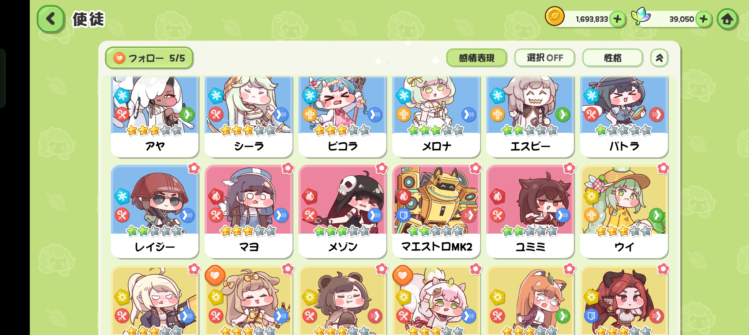The width and height of the screenshot is (749, 335).
Task: Open メロナ character card
Action: tap(436, 116)
